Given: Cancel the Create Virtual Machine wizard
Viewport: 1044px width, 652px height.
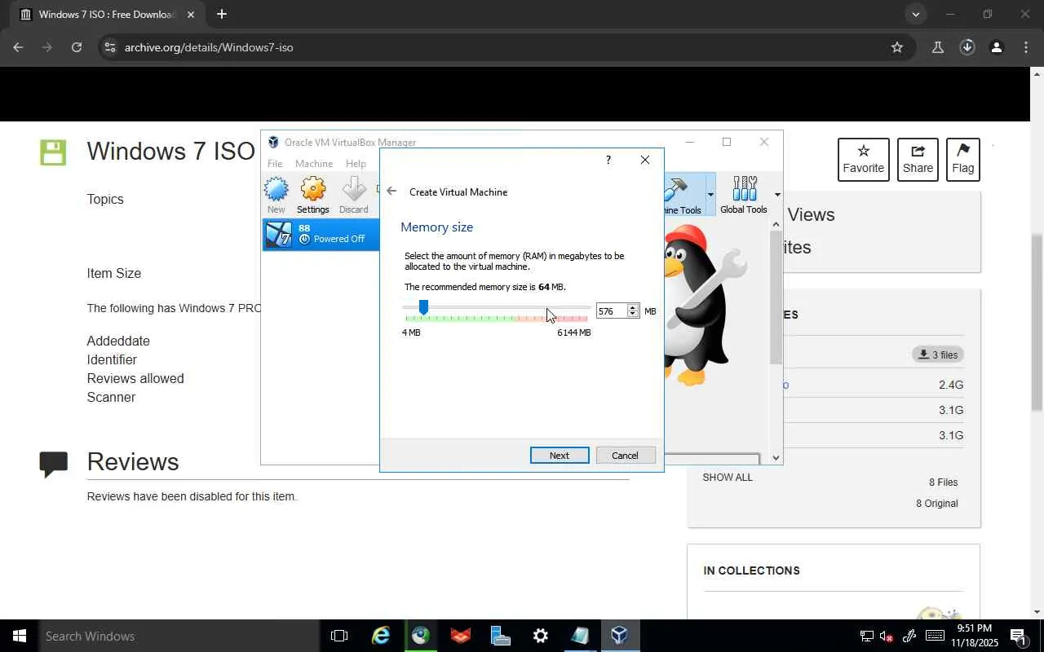Looking at the screenshot, I should tap(626, 456).
